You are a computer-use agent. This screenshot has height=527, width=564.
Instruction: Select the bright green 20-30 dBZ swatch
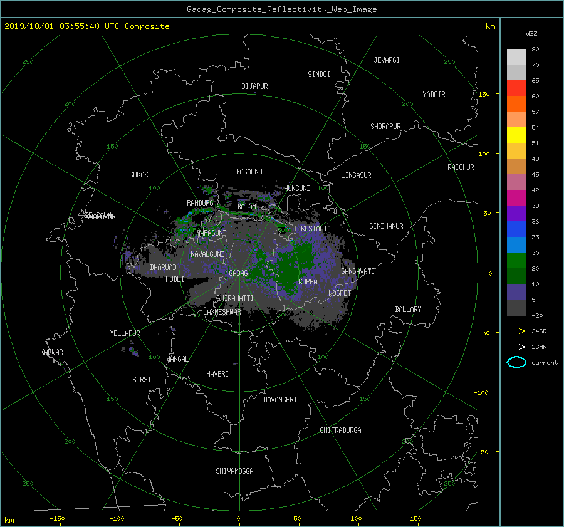point(516,260)
